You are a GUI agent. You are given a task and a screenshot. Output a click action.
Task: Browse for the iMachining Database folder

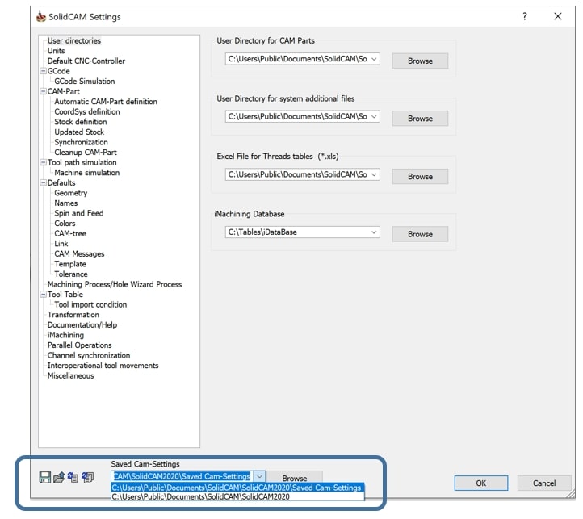click(x=420, y=234)
